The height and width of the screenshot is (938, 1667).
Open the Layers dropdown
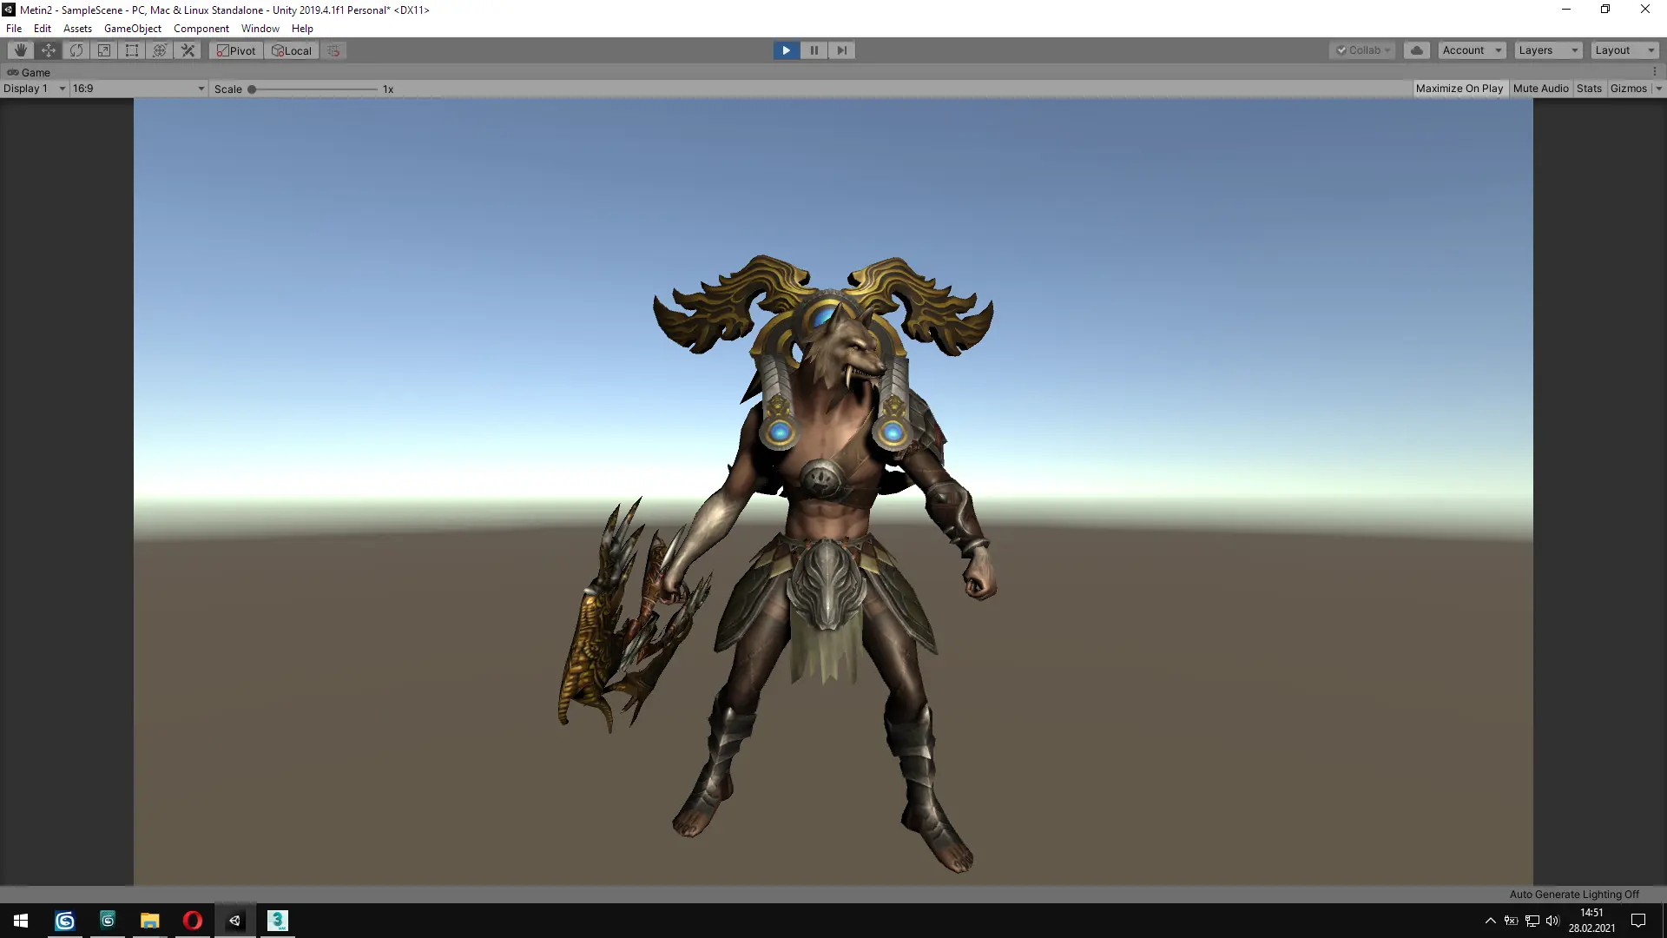(x=1548, y=50)
